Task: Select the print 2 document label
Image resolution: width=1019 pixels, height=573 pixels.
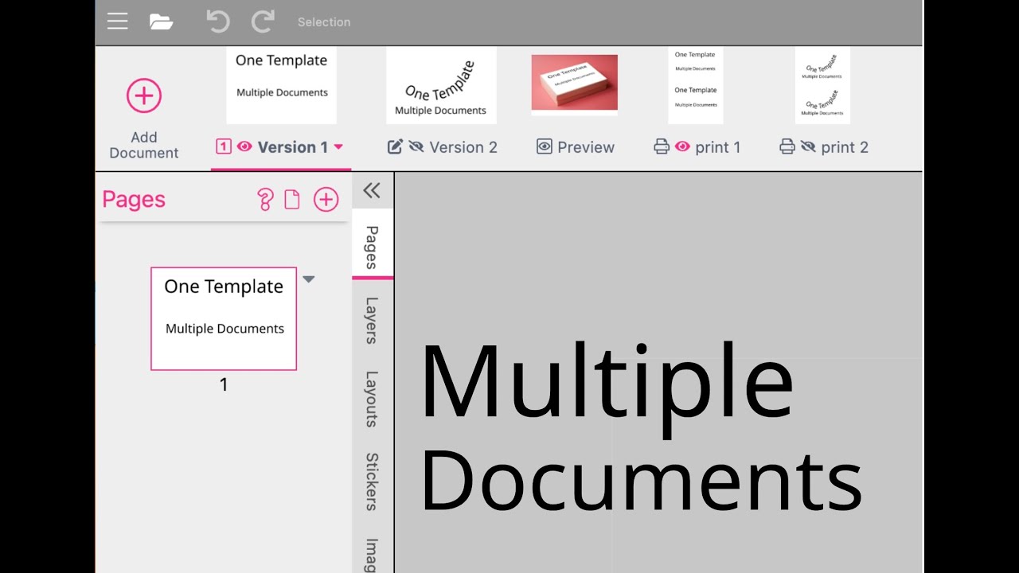Action: [x=845, y=147]
